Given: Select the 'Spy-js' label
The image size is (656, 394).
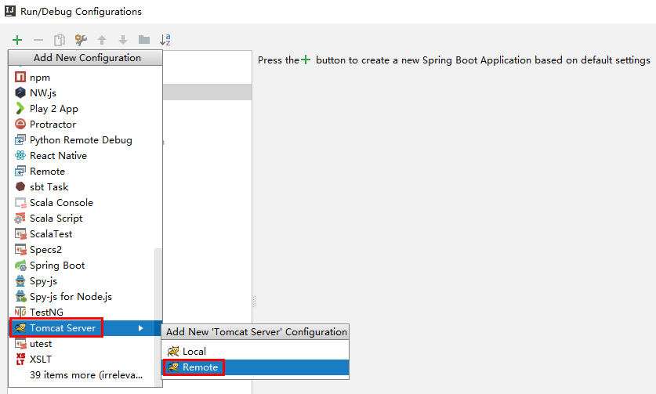Looking at the screenshot, I should [x=44, y=281].
